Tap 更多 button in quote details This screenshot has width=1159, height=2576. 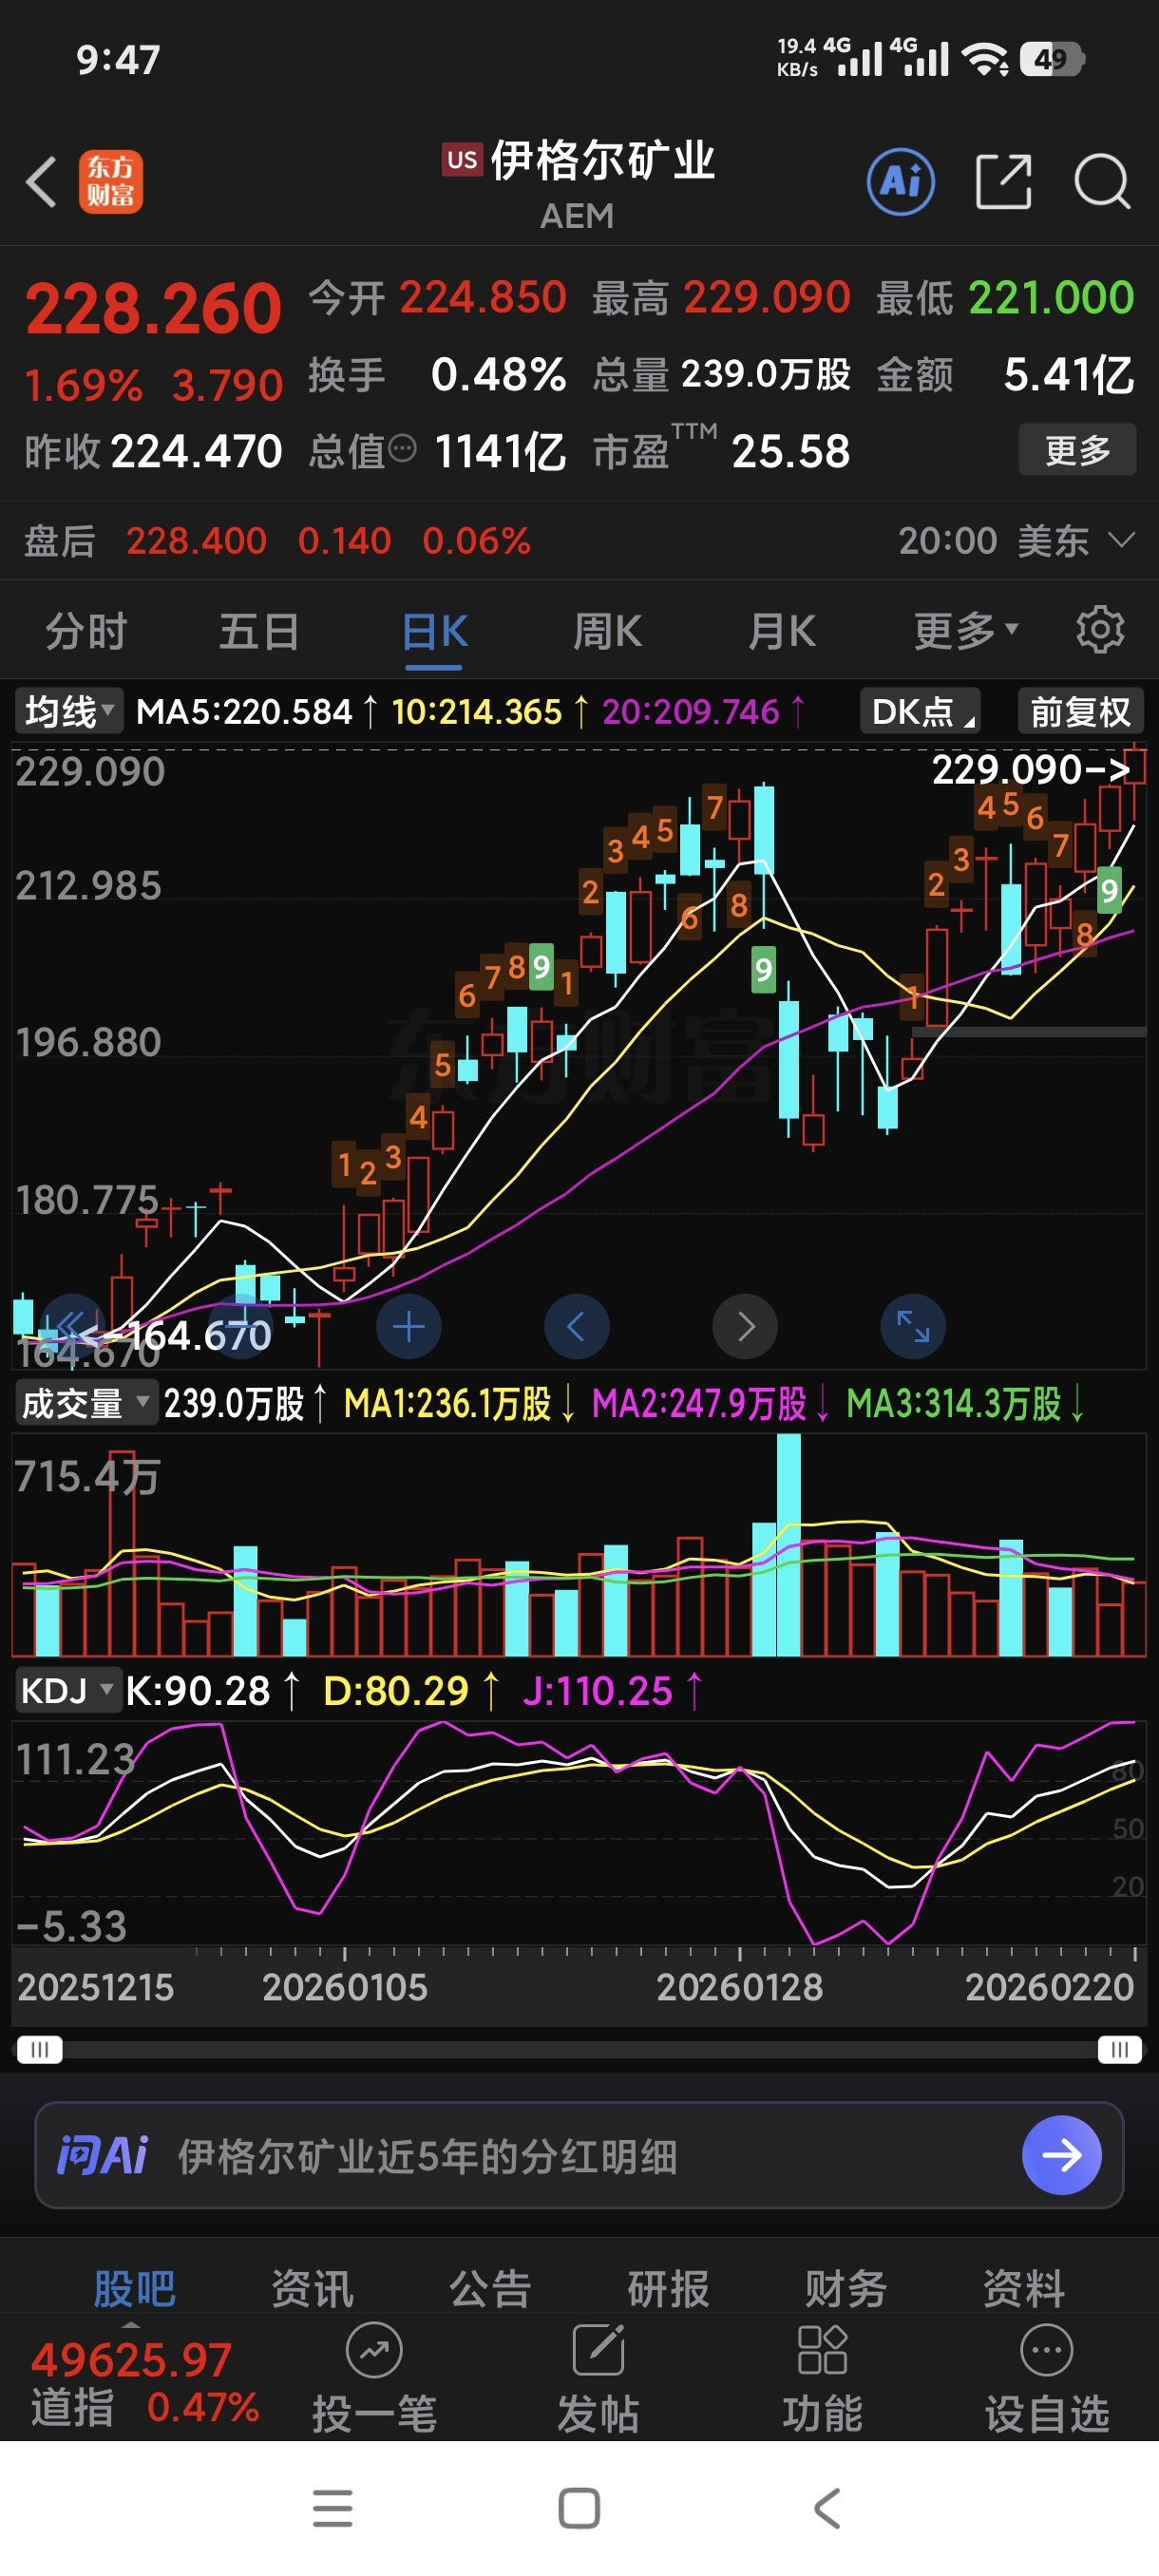pyautogui.click(x=1077, y=449)
